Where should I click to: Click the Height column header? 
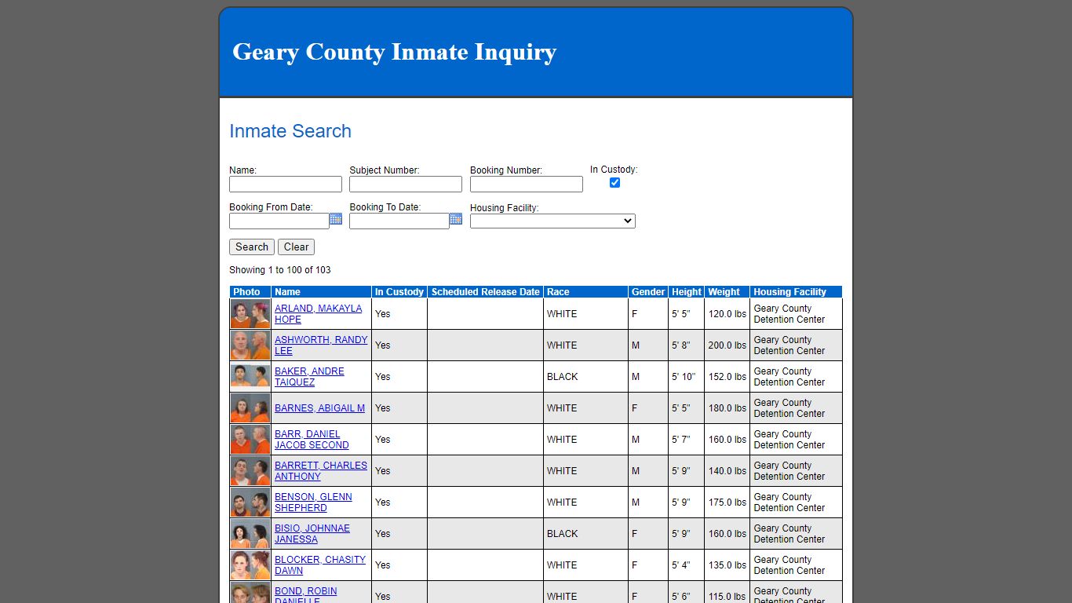click(x=687, y=292)
